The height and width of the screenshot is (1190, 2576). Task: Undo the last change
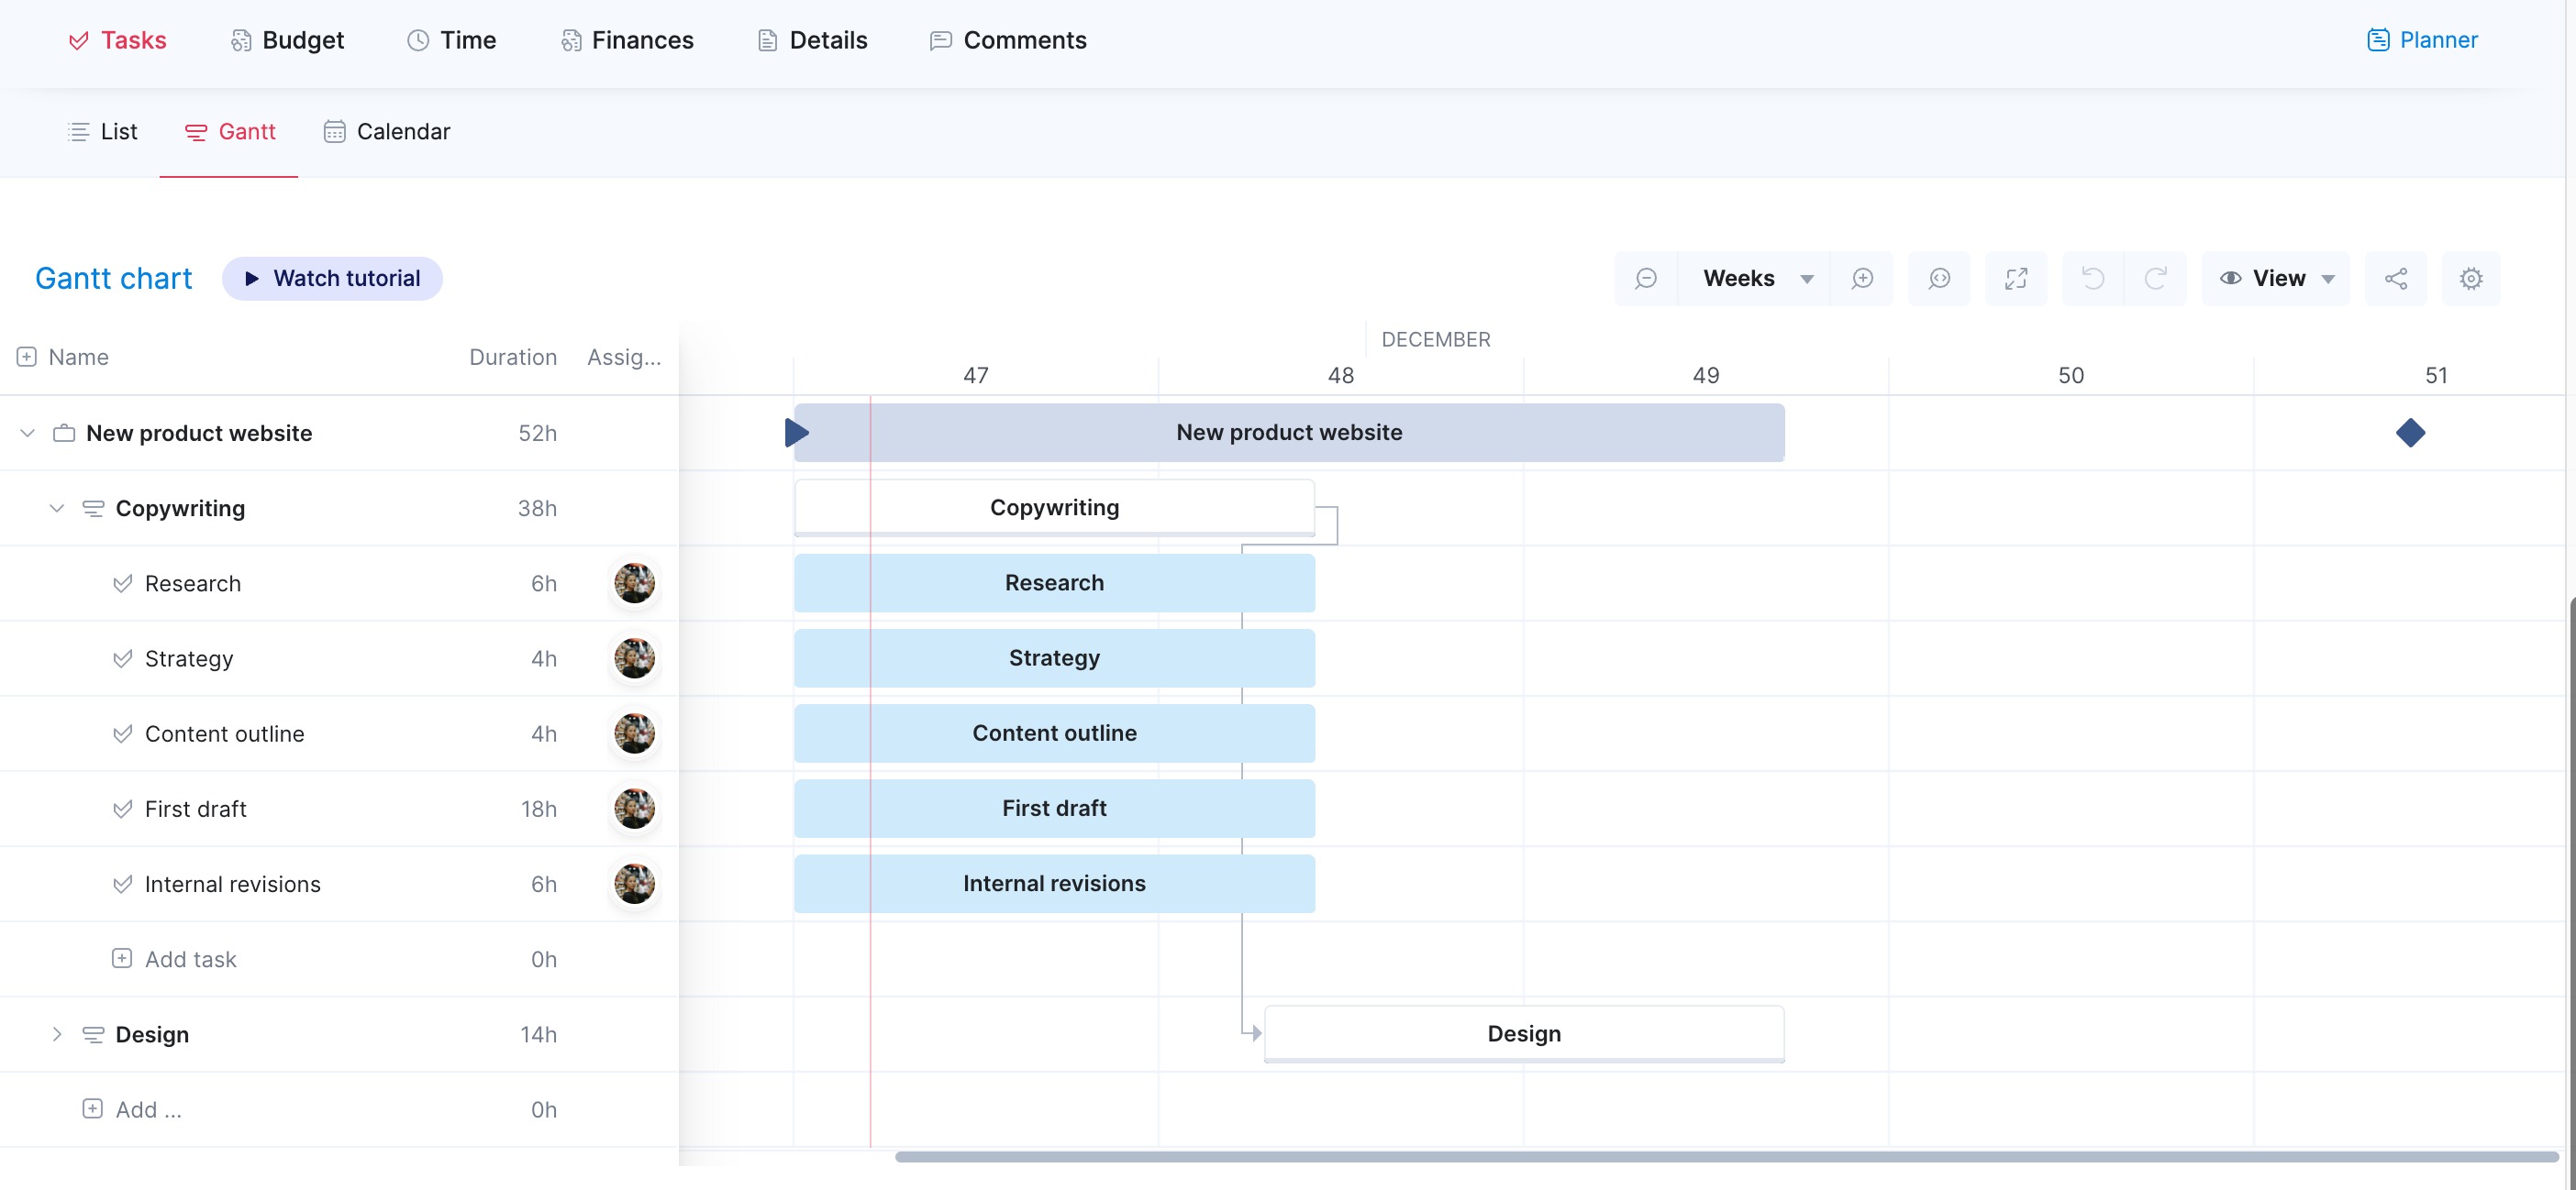click(2093, 278)
